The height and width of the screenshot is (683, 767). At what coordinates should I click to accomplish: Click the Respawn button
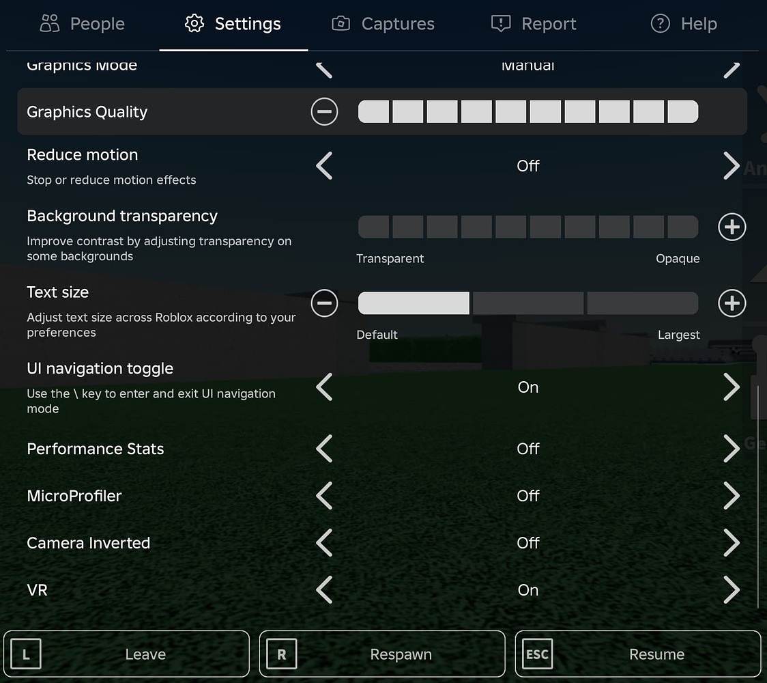382,654
